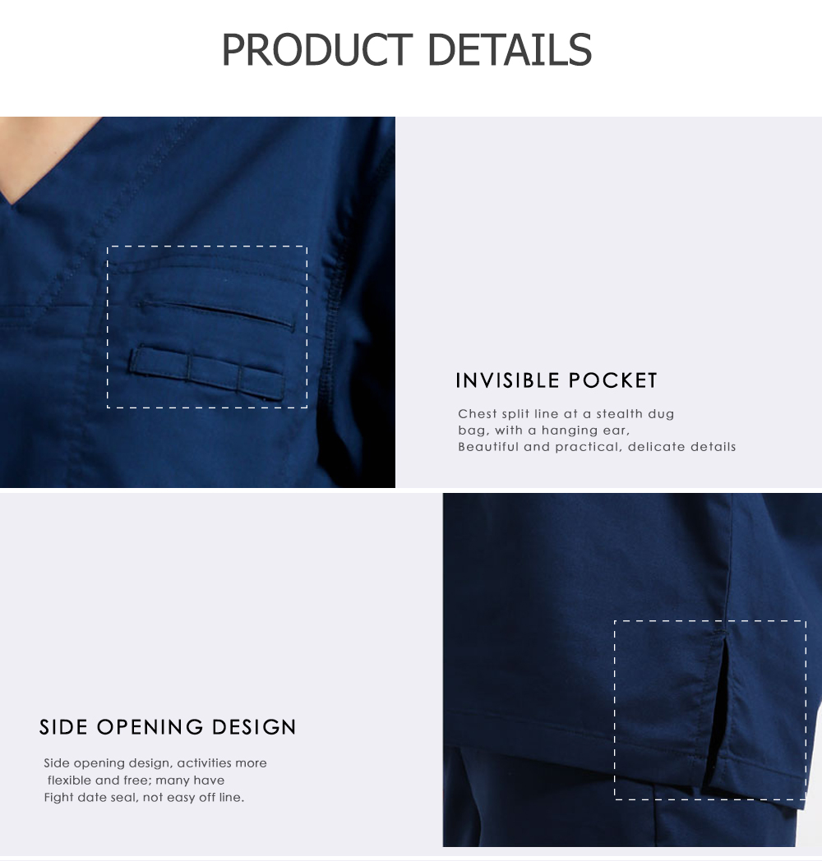Click the armhole sleeve seam stitching
Viewport: 822px width, 861px height.
(330, 329)
